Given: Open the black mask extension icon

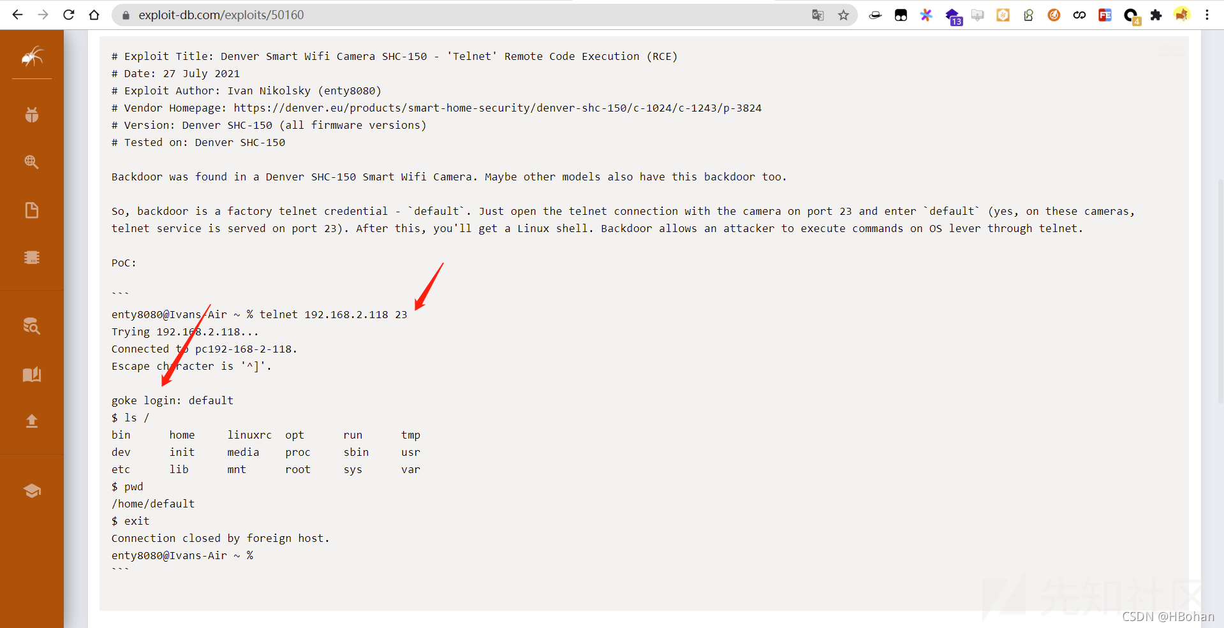Looking at the screenshot, I should click(x=901, y=15).
